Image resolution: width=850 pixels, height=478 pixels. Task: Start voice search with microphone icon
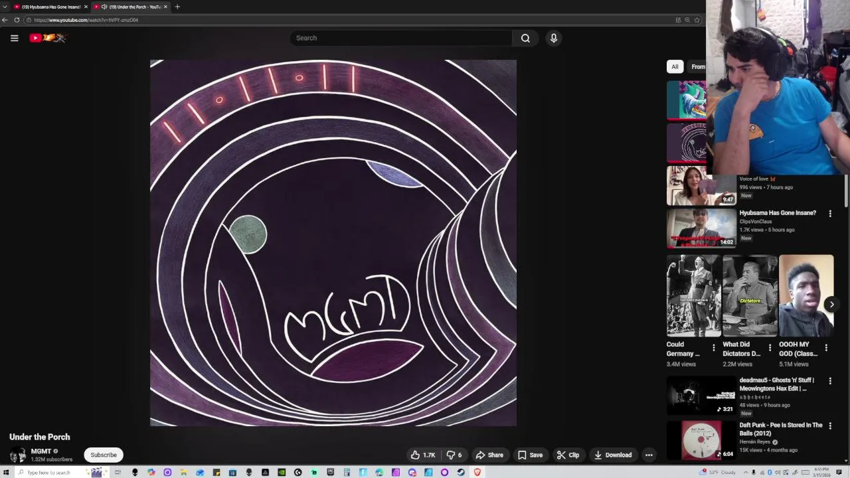[x=553, y=38]
